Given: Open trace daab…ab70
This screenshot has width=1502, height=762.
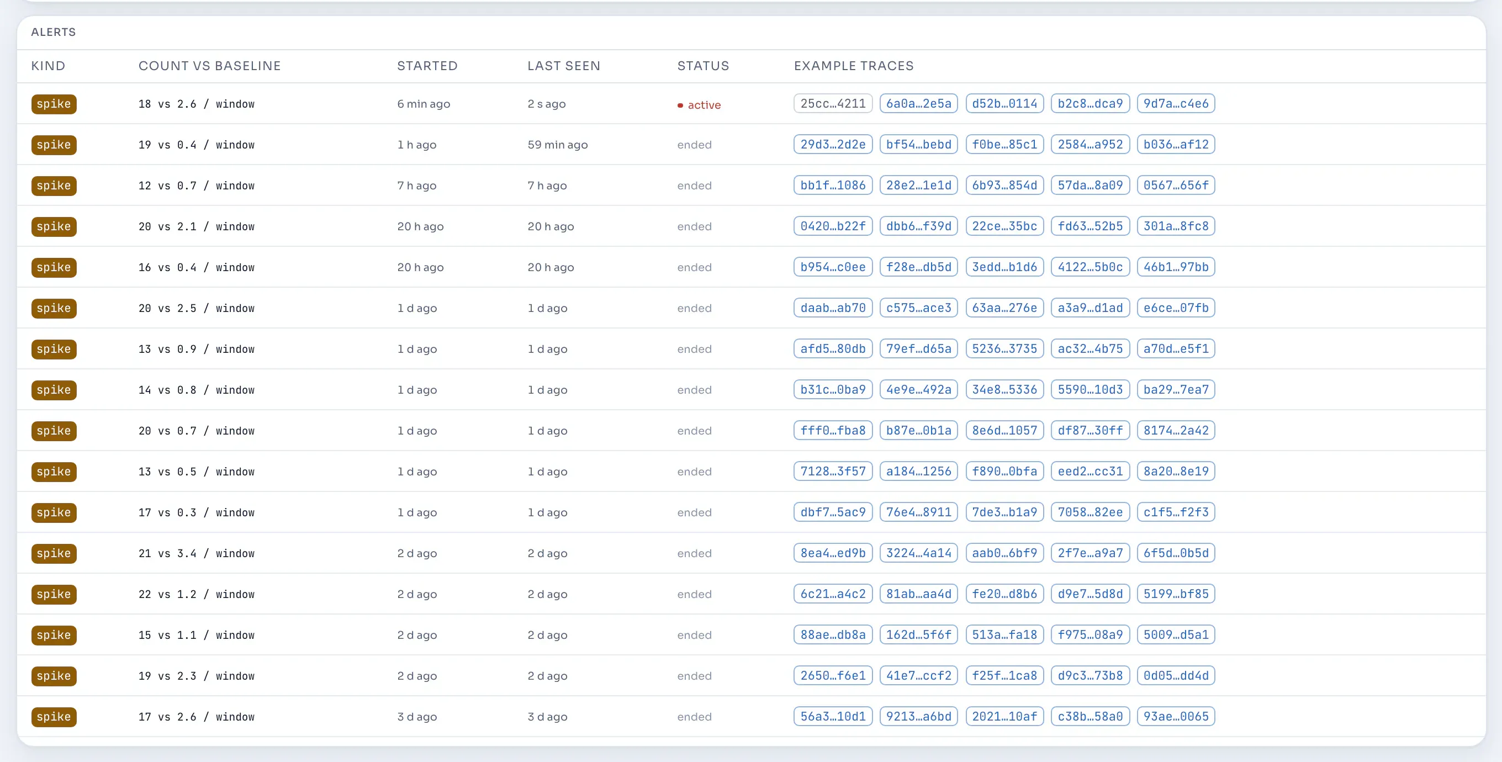Looking at the screenshot, I should pos(833,308).
